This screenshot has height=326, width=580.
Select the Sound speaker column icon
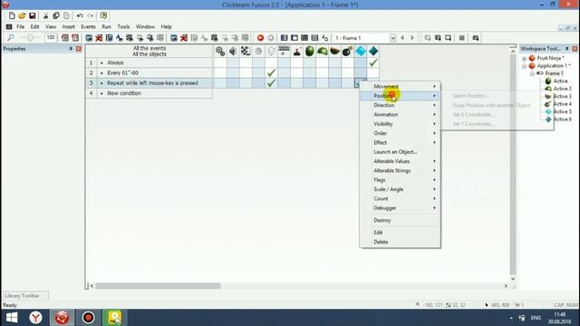pyautogui.click(x=233, y=52)
